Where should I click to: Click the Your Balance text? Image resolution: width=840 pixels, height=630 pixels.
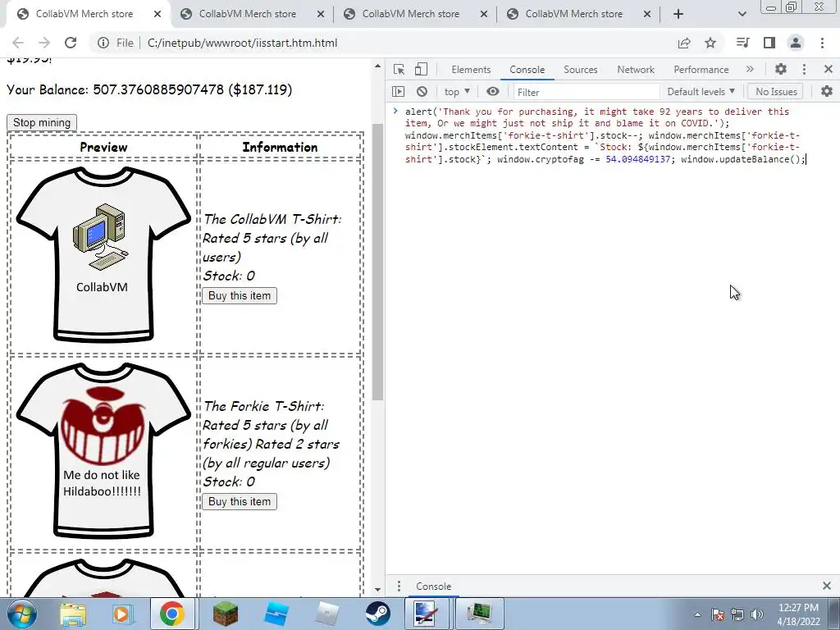(x=149, y=89)
